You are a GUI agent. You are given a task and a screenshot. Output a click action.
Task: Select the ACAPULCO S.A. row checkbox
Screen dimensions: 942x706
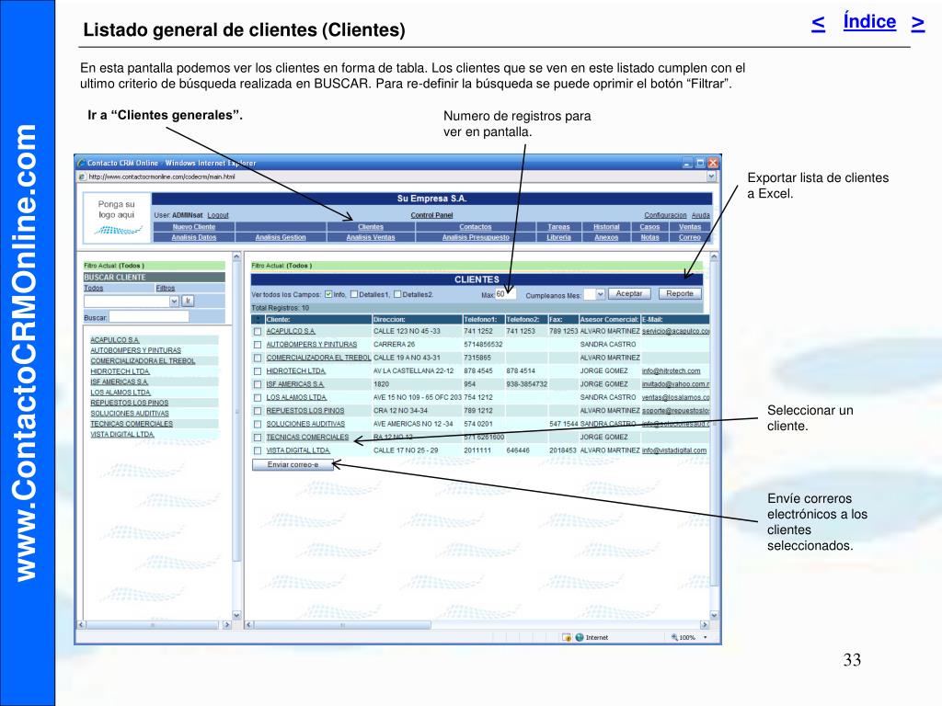[258, 331]
